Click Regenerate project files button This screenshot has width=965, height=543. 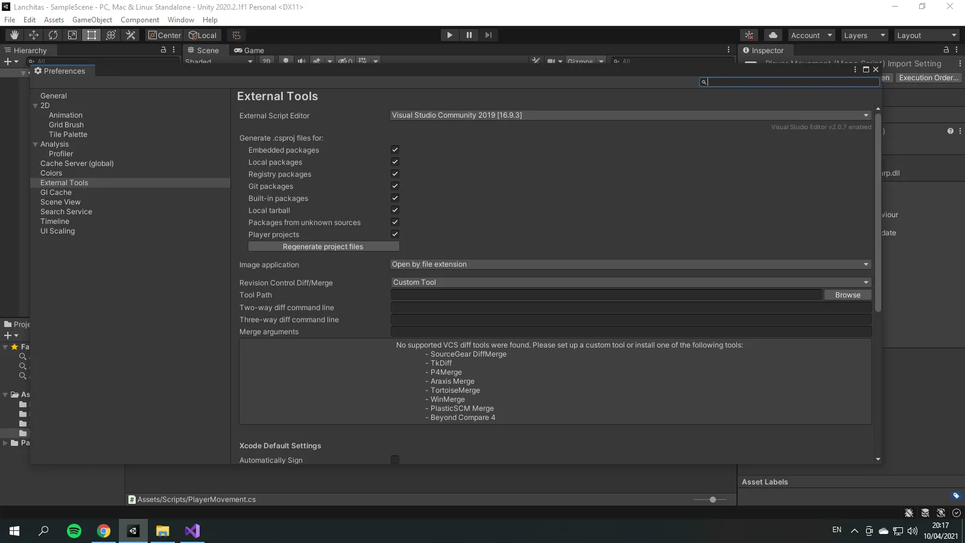coord(323,247)
